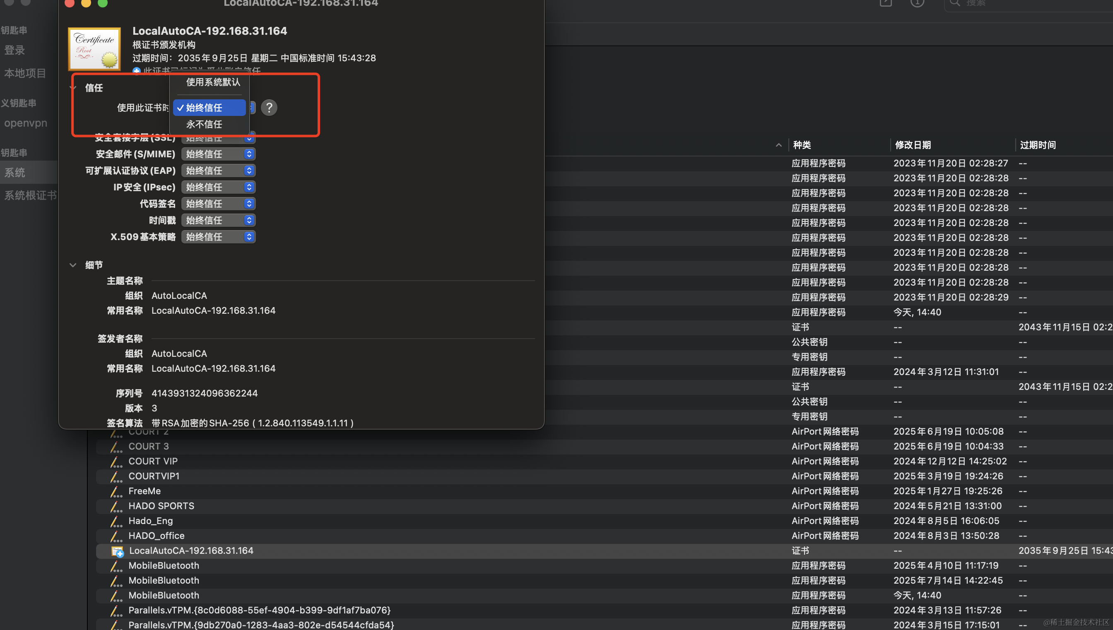
Task: Select openvpn keychain in sidebar
Action: coord(26,123)
